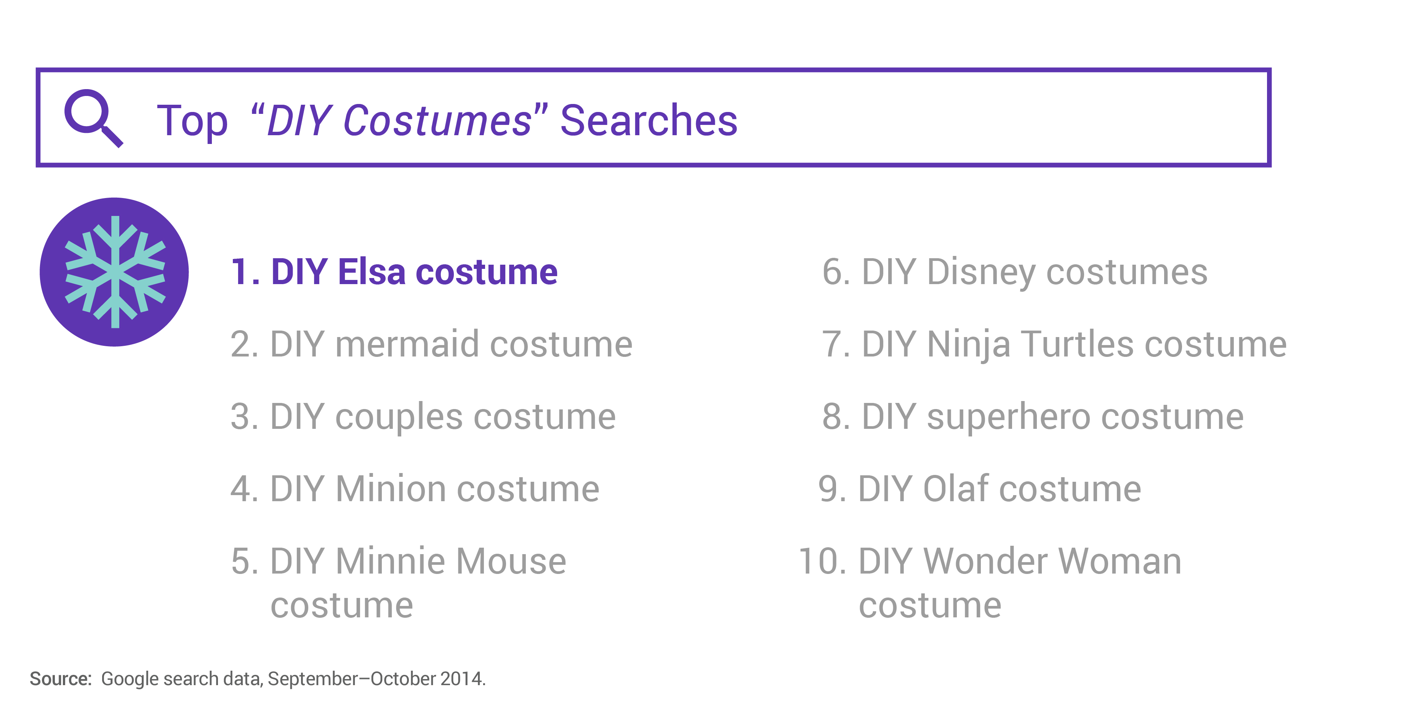Select the italic "DIY Costumes" text

coord(399,120)
